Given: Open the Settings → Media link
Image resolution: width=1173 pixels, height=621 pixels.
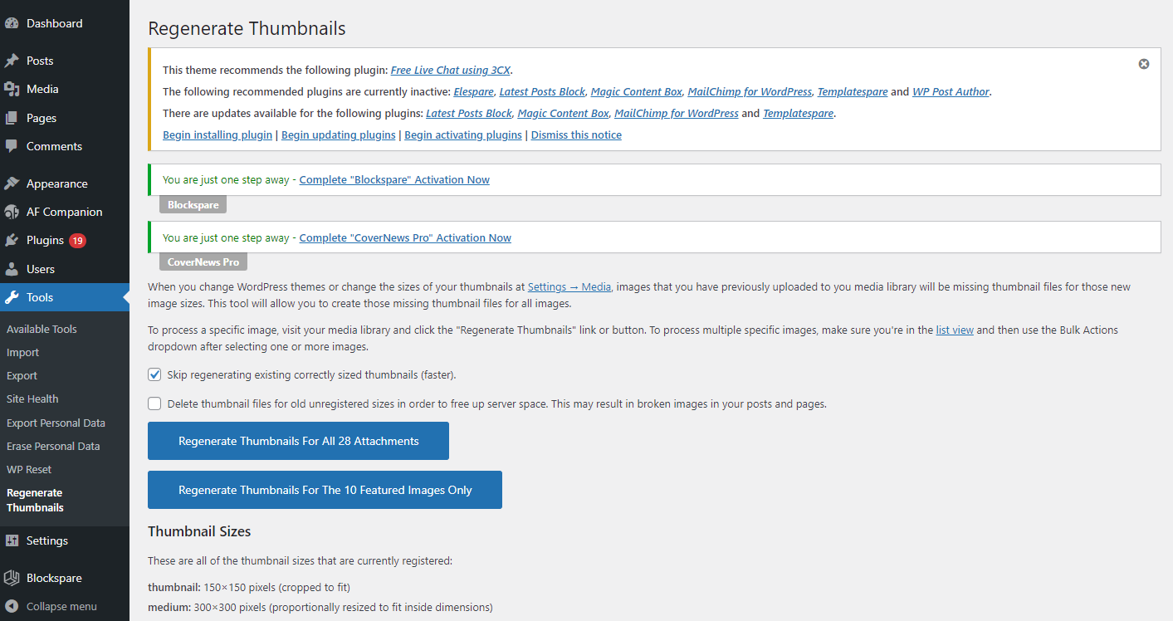Looking at the screenshot, I should pos(569,286).
